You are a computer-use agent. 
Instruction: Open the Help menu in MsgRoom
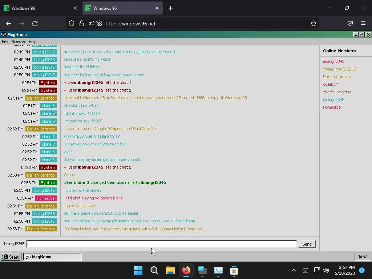coord(32,42)
